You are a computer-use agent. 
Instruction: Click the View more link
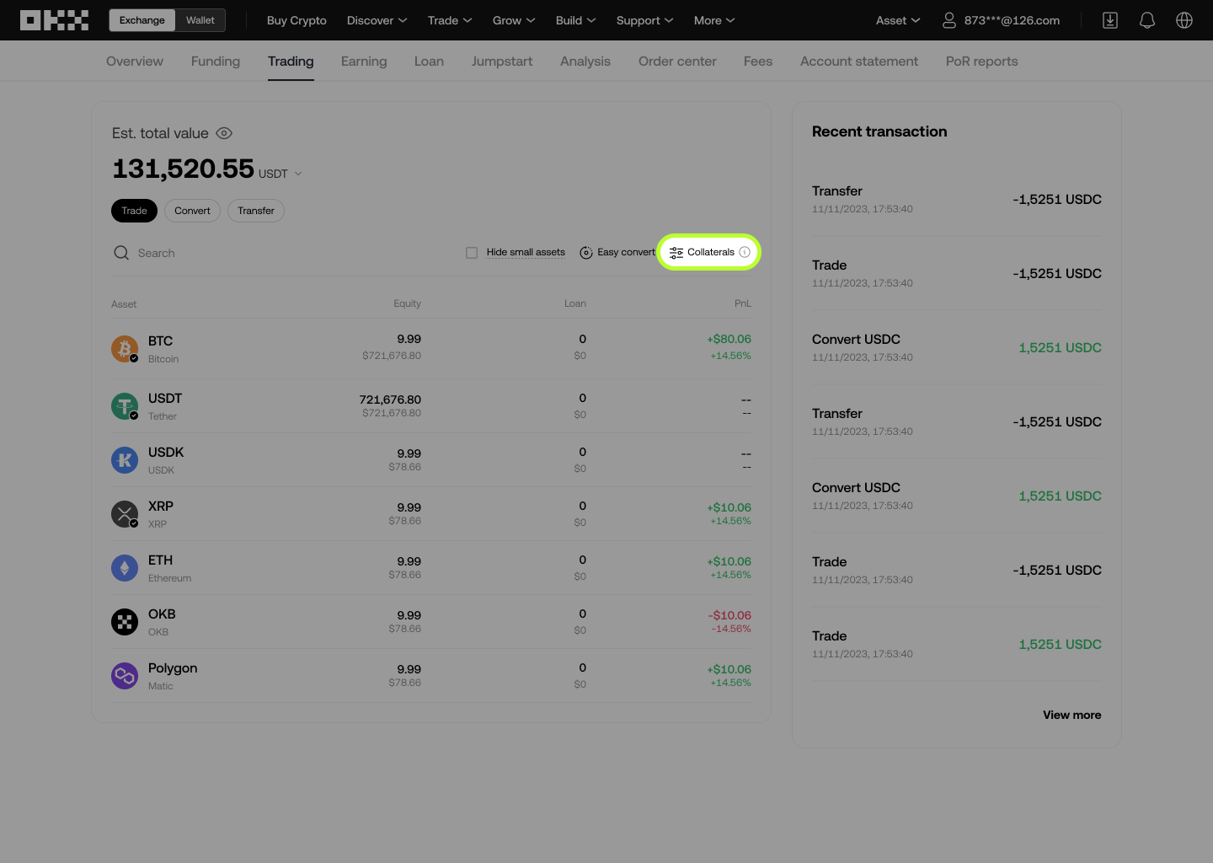coord(1071,715)
